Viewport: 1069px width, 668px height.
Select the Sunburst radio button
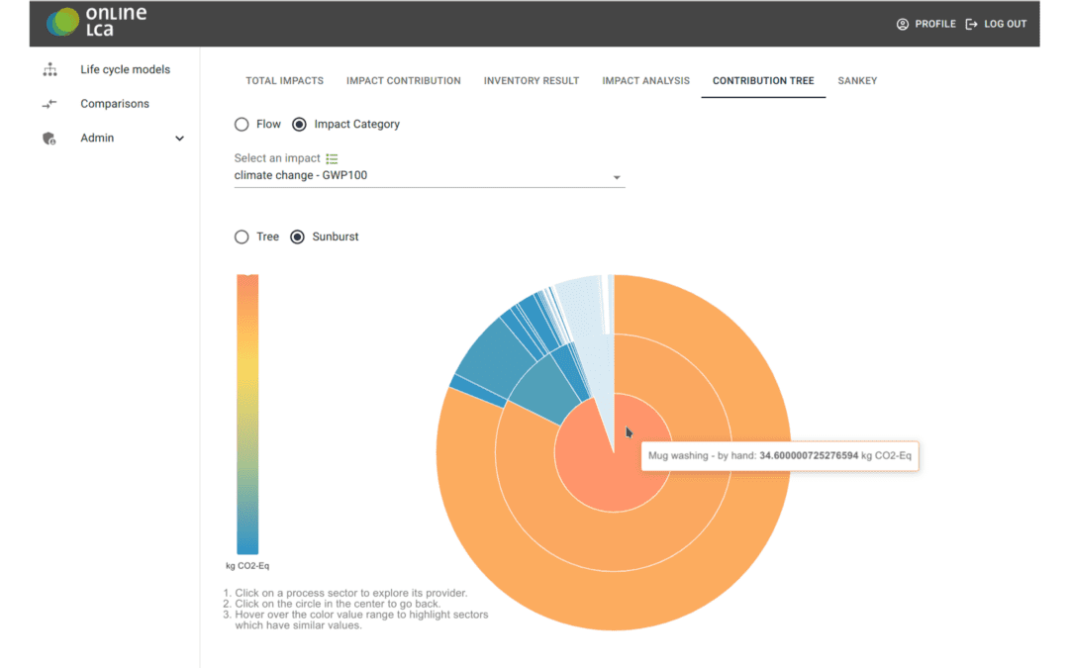[297, 238]
